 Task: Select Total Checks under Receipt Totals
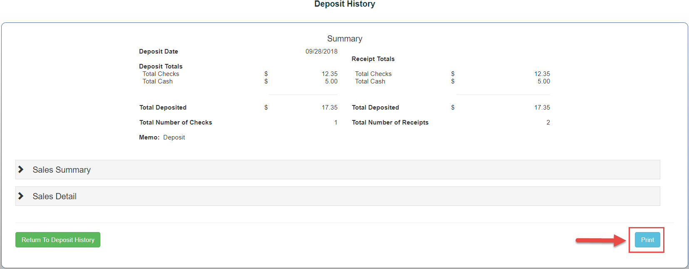pos(373,74)
